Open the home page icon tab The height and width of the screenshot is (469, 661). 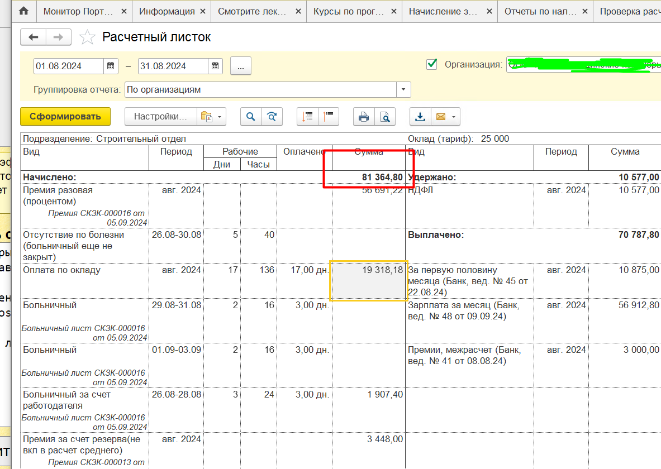point(23,11)
